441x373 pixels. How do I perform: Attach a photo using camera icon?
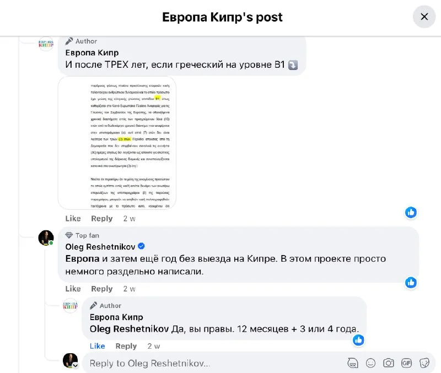[x=389, y=363]
